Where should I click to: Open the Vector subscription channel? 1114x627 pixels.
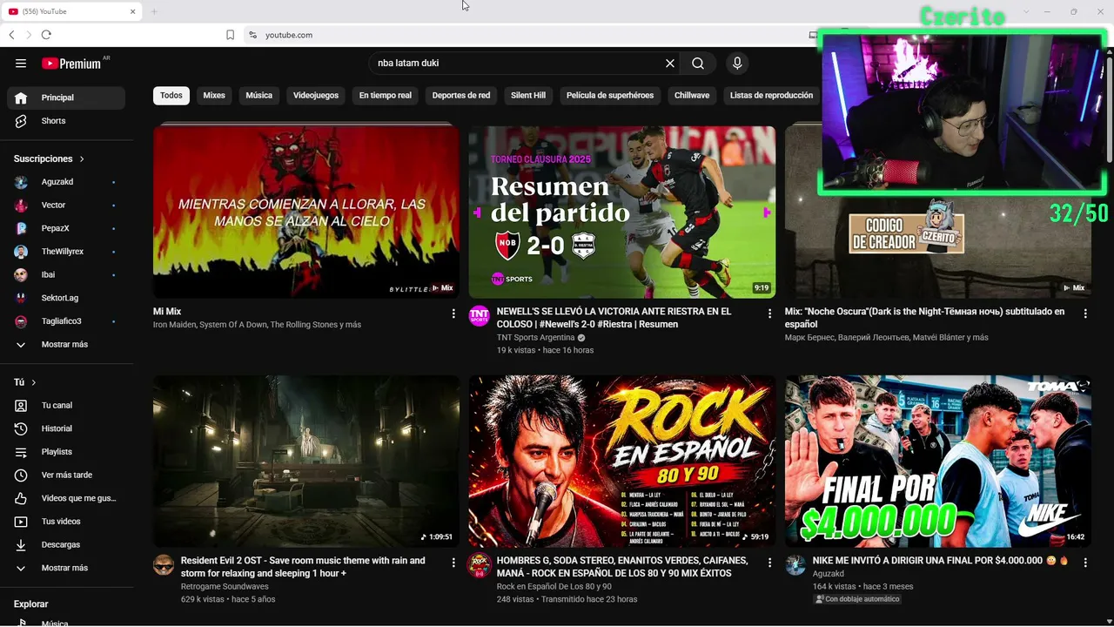[x=66, y=206]
